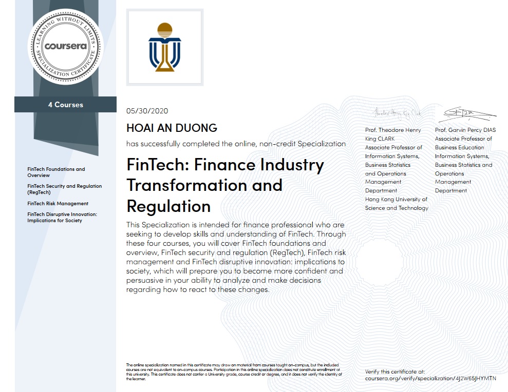The image size is (508, 392).
Task: Select the 4 Courses banner label
Action: (65, 105)
